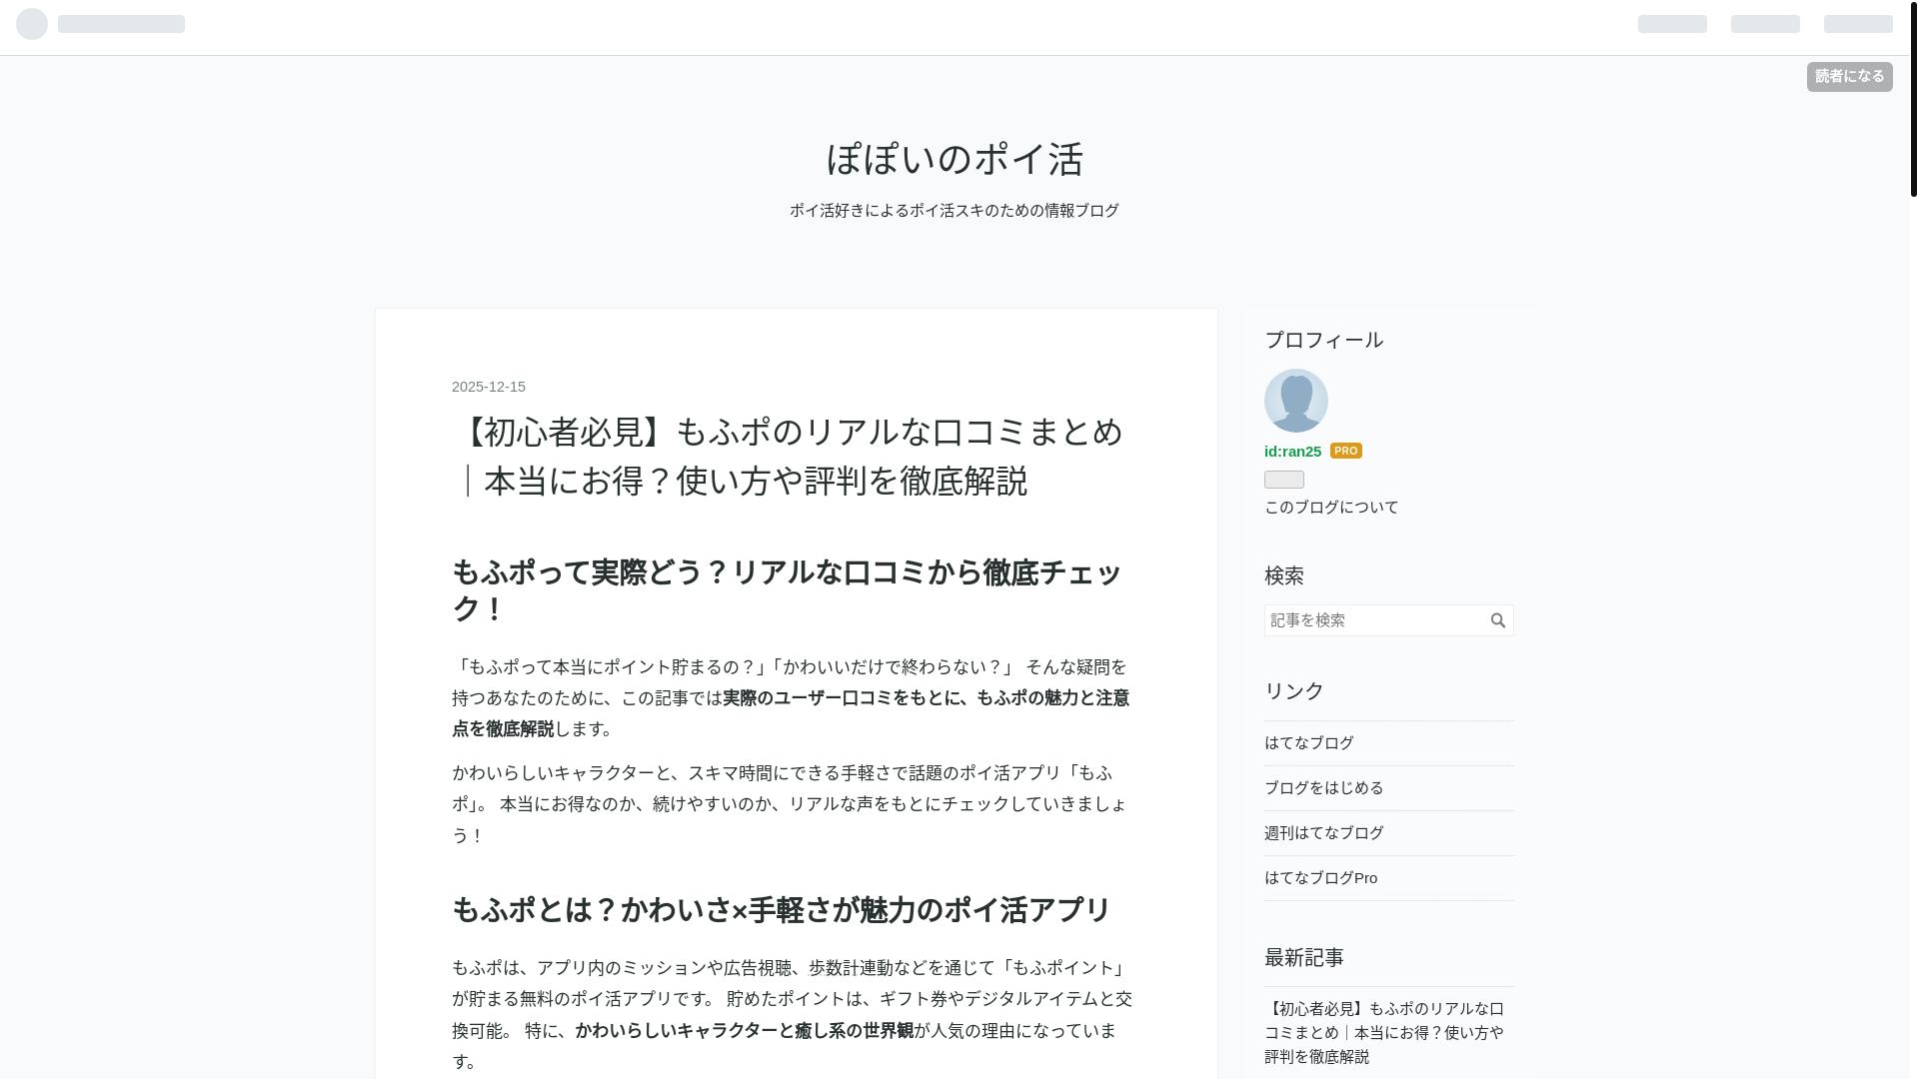This screenshot has width=1919, height=1079.
Task: Click the circular logo placeholder in header
Action: click(32, 24)
